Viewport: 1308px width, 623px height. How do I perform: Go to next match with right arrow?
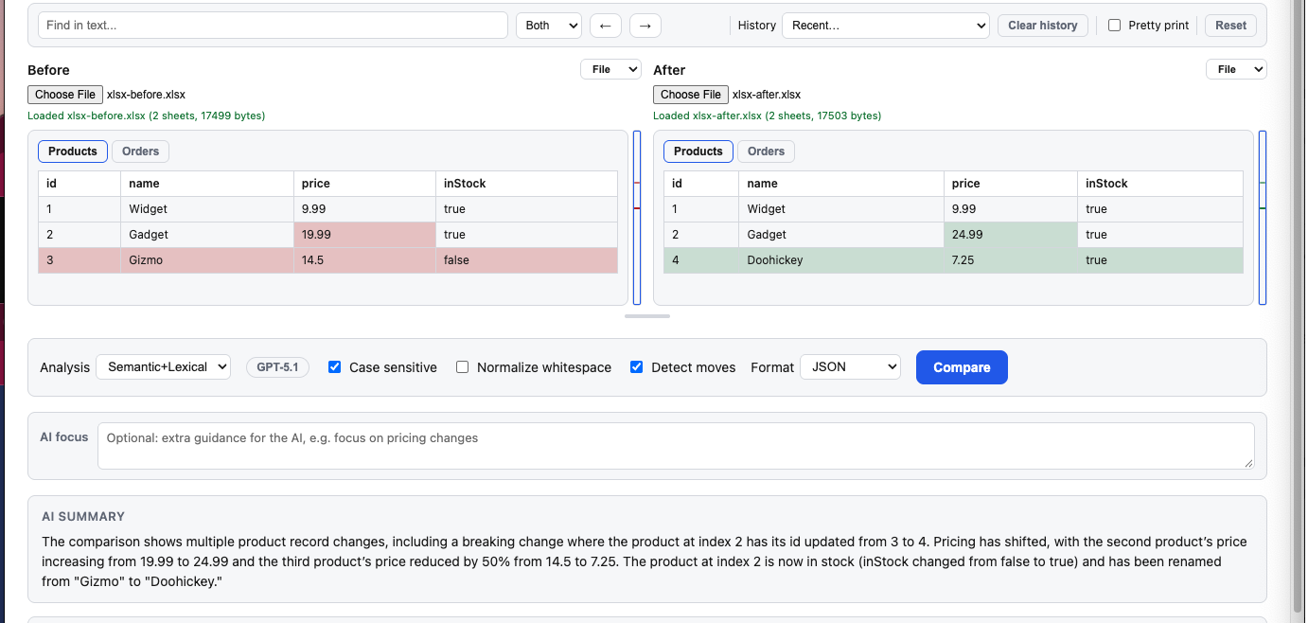pos(645,26)
